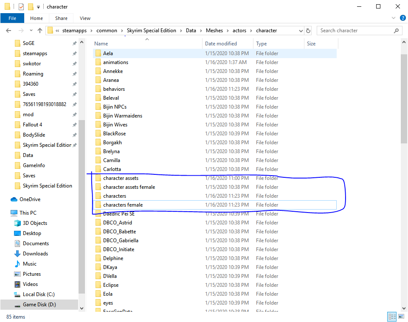
Task: Open the recent locations dropdown arrow
Action: coord(31,31)
